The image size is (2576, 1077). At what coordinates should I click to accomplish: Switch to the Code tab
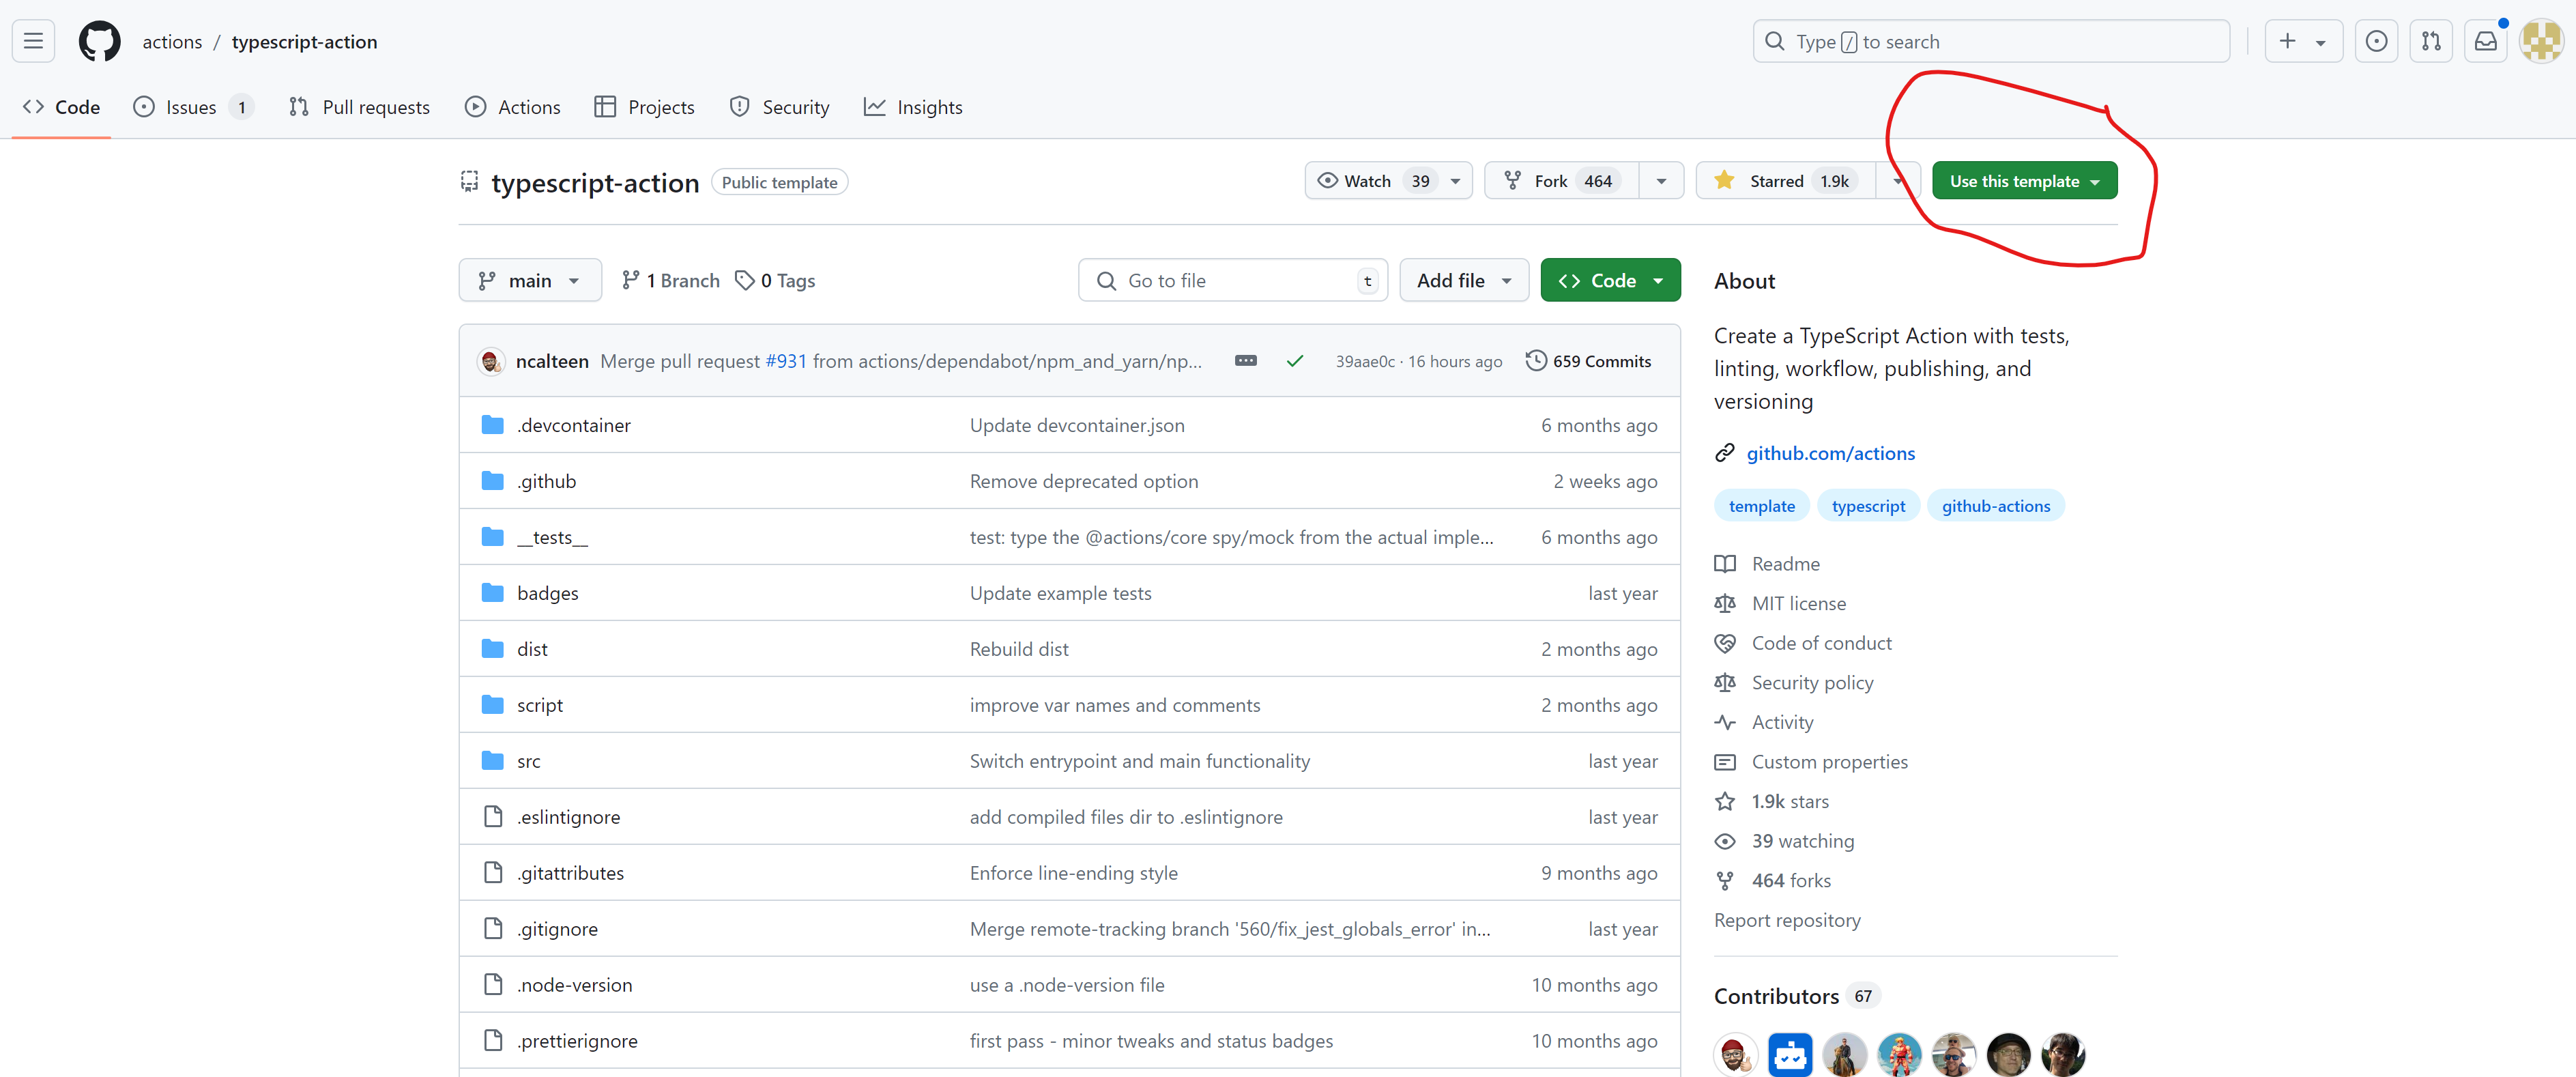pos(61,107)
